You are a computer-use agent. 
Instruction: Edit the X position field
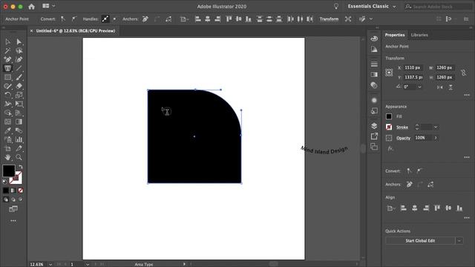click(x=413, y=67)
